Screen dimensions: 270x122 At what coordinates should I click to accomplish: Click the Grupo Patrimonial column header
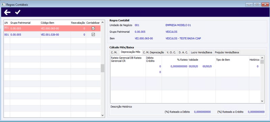coord(25,23)
